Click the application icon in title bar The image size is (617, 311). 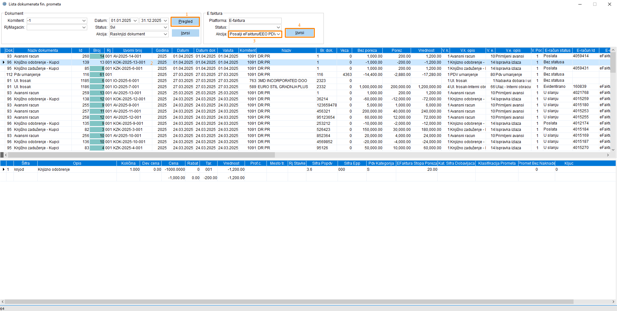(5, 4)
